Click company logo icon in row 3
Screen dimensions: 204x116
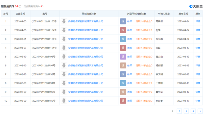click(x=64, y=39)
